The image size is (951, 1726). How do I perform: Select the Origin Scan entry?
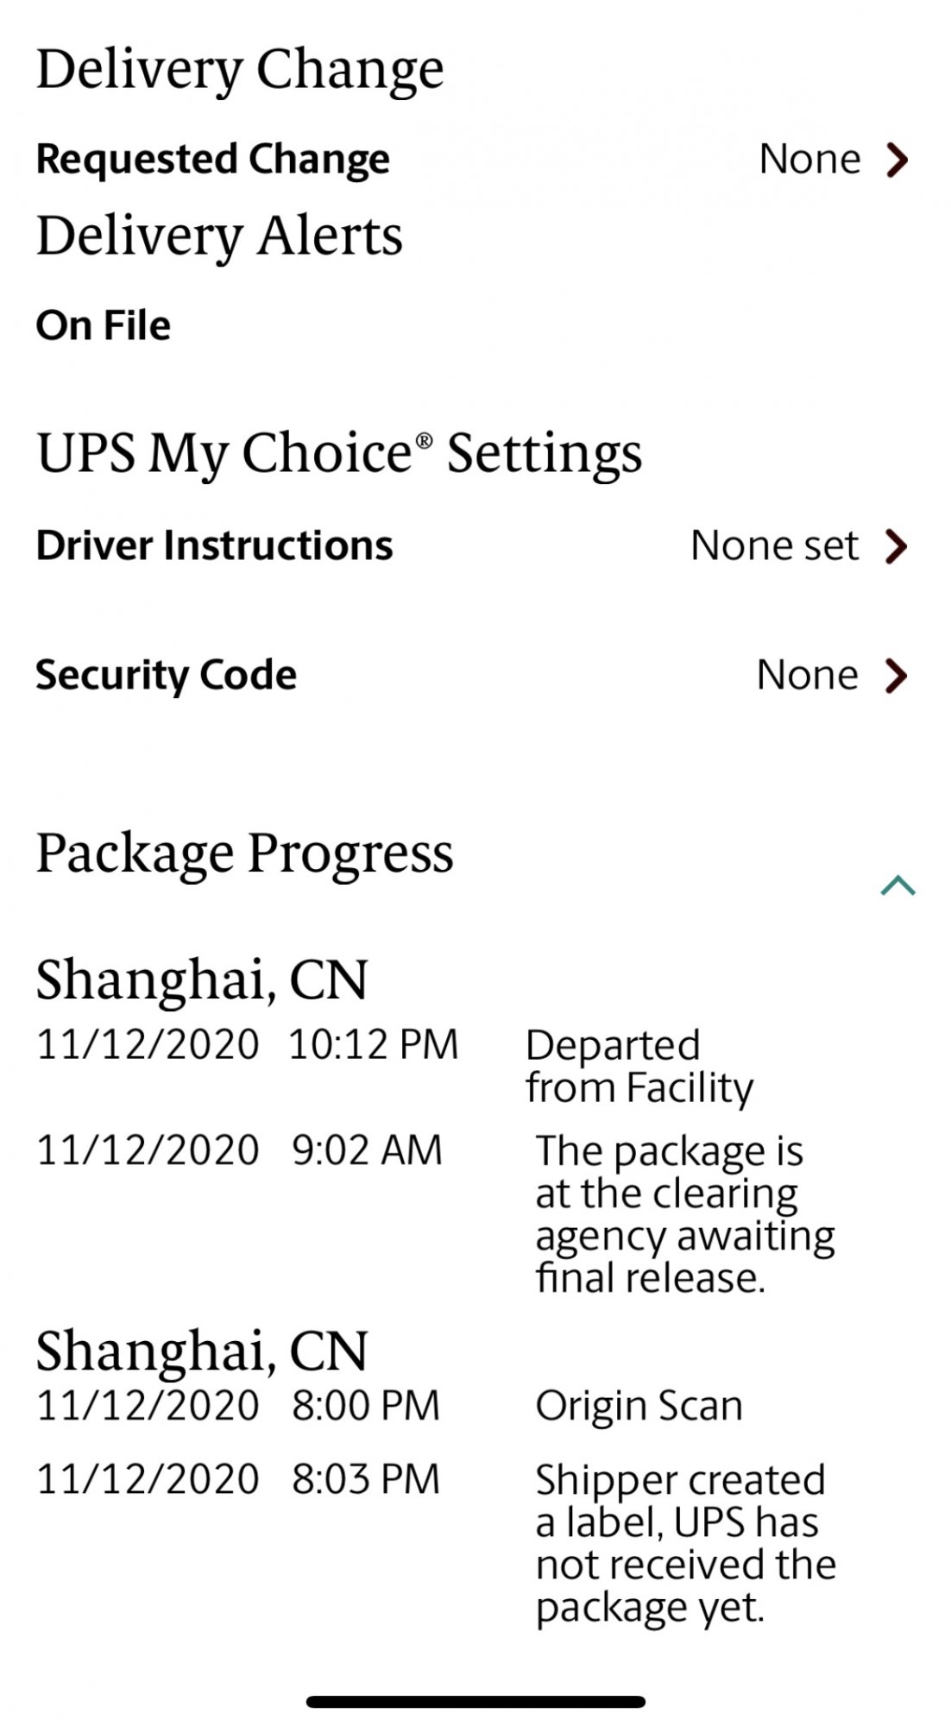click(x=639, y=1406)
